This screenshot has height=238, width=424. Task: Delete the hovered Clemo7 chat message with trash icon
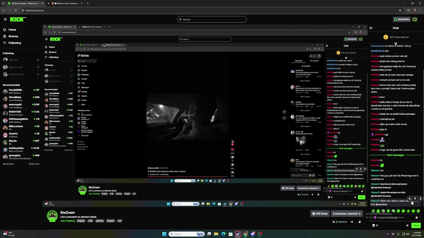[420, 199]
